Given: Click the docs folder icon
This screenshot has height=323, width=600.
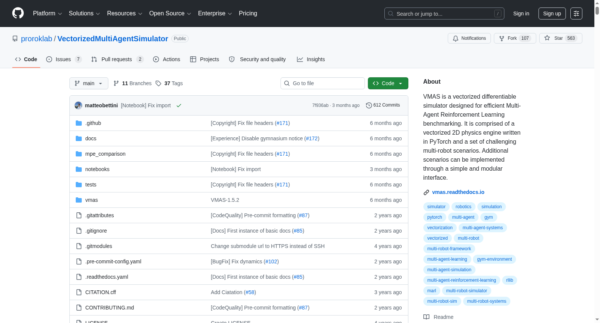Looking at the screenshot, I should (x=79, y=138).
